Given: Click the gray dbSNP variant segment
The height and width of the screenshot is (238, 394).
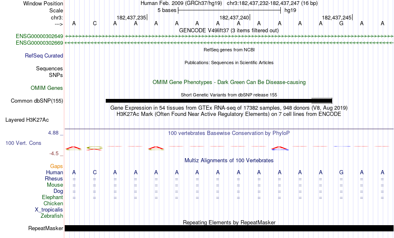Looking at the screenshot, I should coord(322,101).
